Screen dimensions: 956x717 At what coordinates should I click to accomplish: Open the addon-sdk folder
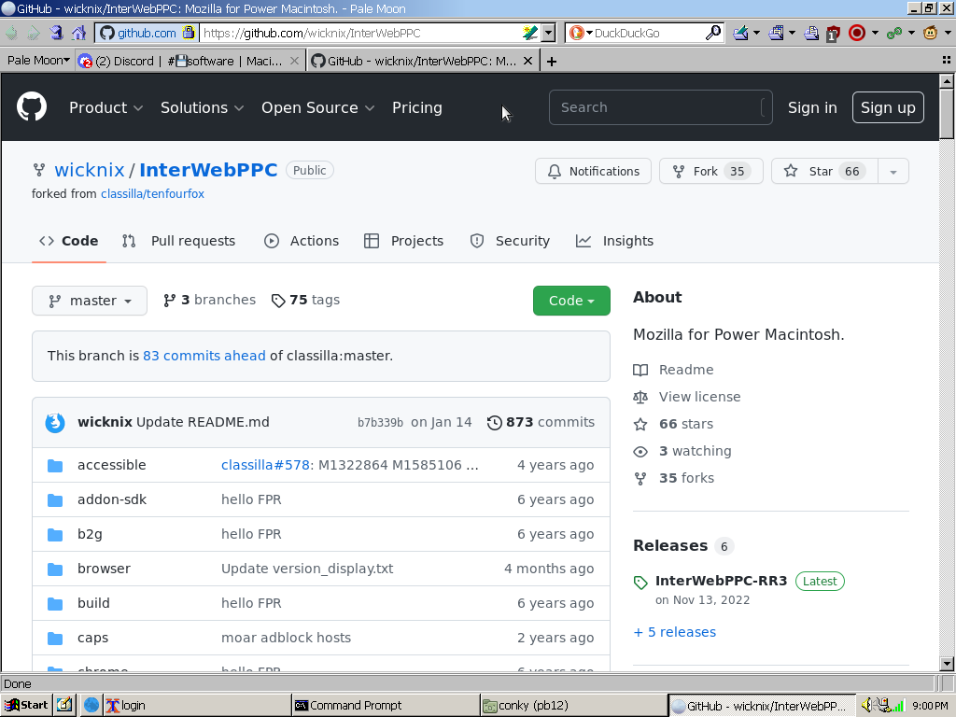click(x=112, y=500)
